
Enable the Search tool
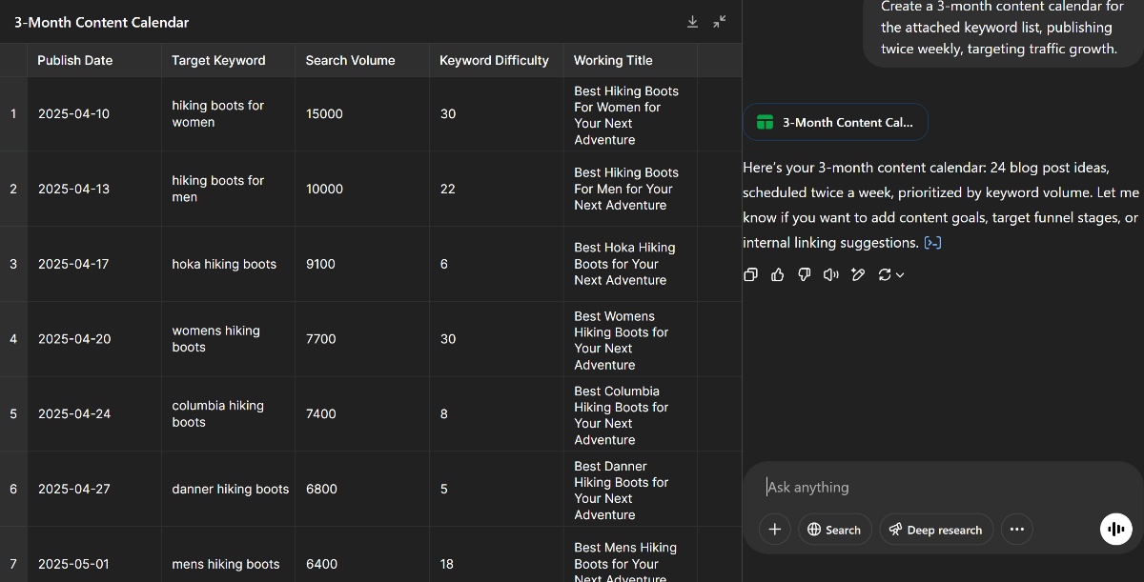click(834, 530)
